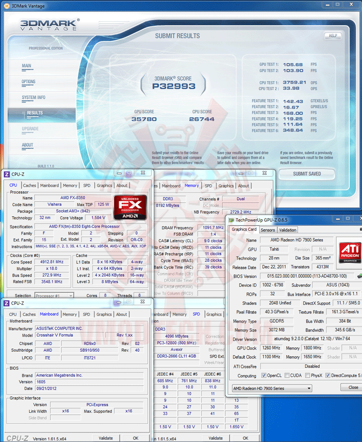Toggle the OpenCL checkbox in GPU-Z
The height and width of the screenshot is (442, 362).
[x=263, y=375]
